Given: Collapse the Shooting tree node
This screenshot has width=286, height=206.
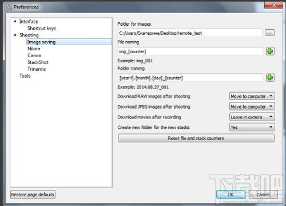Looking at the screenshot, I should click(x=15, y=35).
